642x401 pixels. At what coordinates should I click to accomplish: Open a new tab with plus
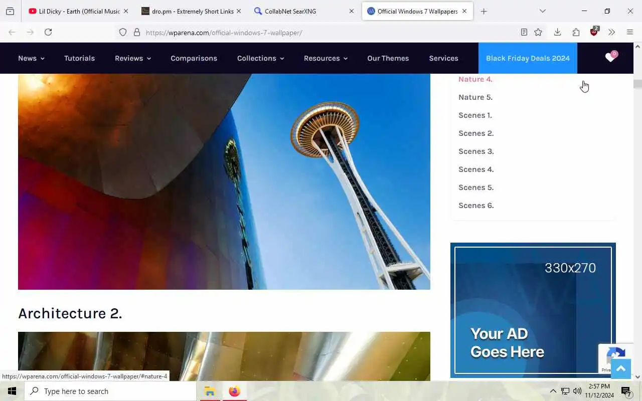pyautogui.click(x=484, y=11)
